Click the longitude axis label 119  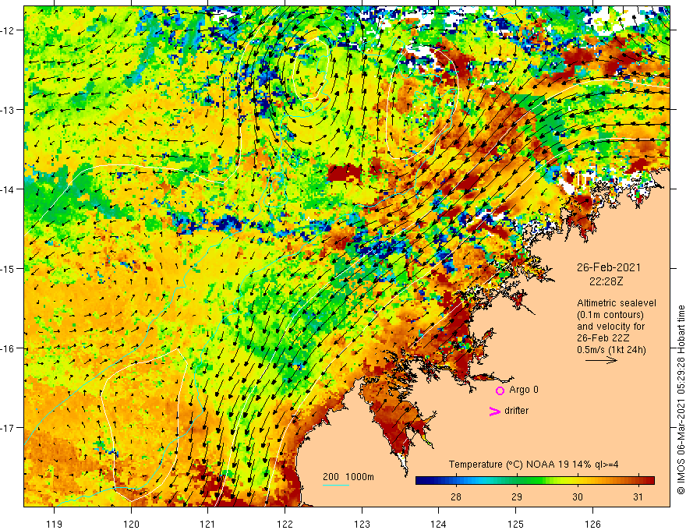point(55,524)
